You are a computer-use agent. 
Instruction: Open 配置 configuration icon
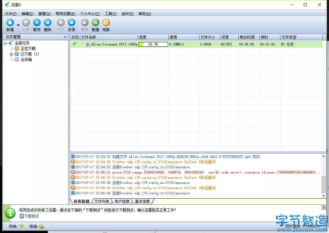click(96, 23)
